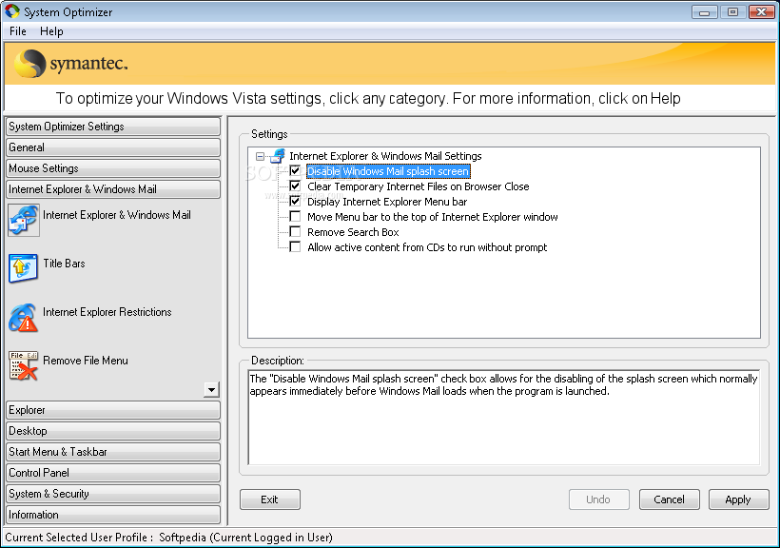This screenshot has height=548, width=780.
Task: Expand the Desktop category
Action: tap(113, 431)
